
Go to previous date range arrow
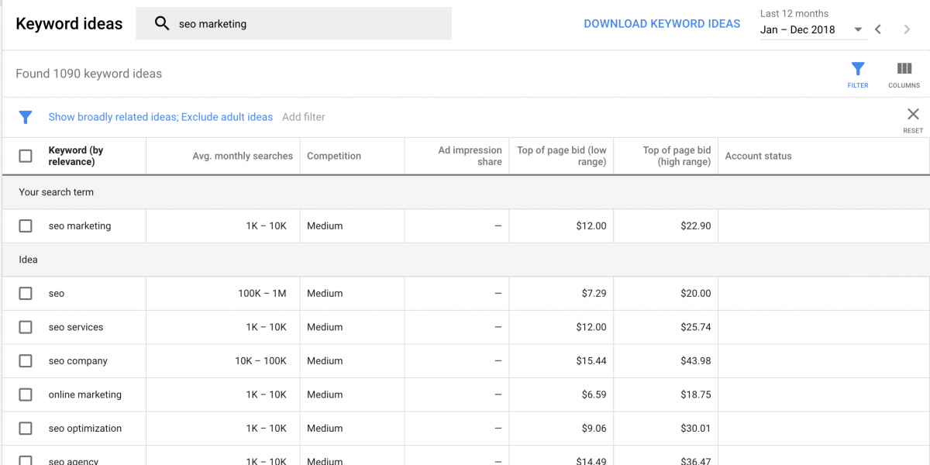[878, 29]
